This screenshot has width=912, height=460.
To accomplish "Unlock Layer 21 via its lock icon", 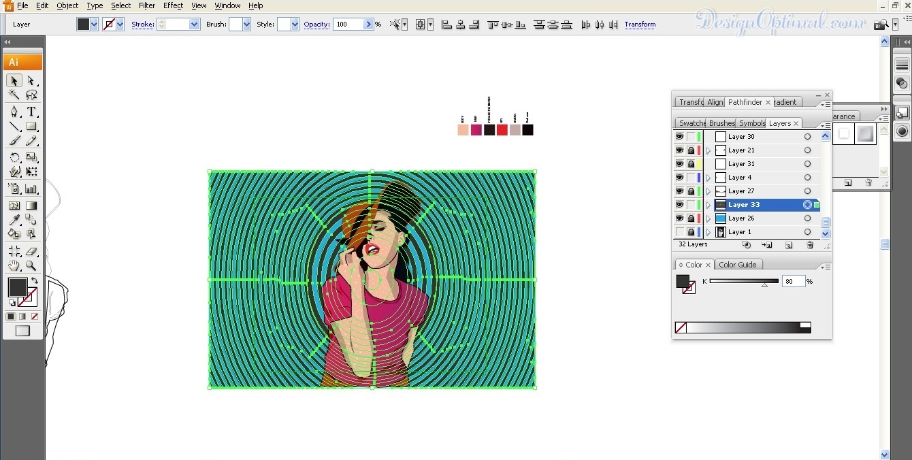I will [x=691, y=150].
